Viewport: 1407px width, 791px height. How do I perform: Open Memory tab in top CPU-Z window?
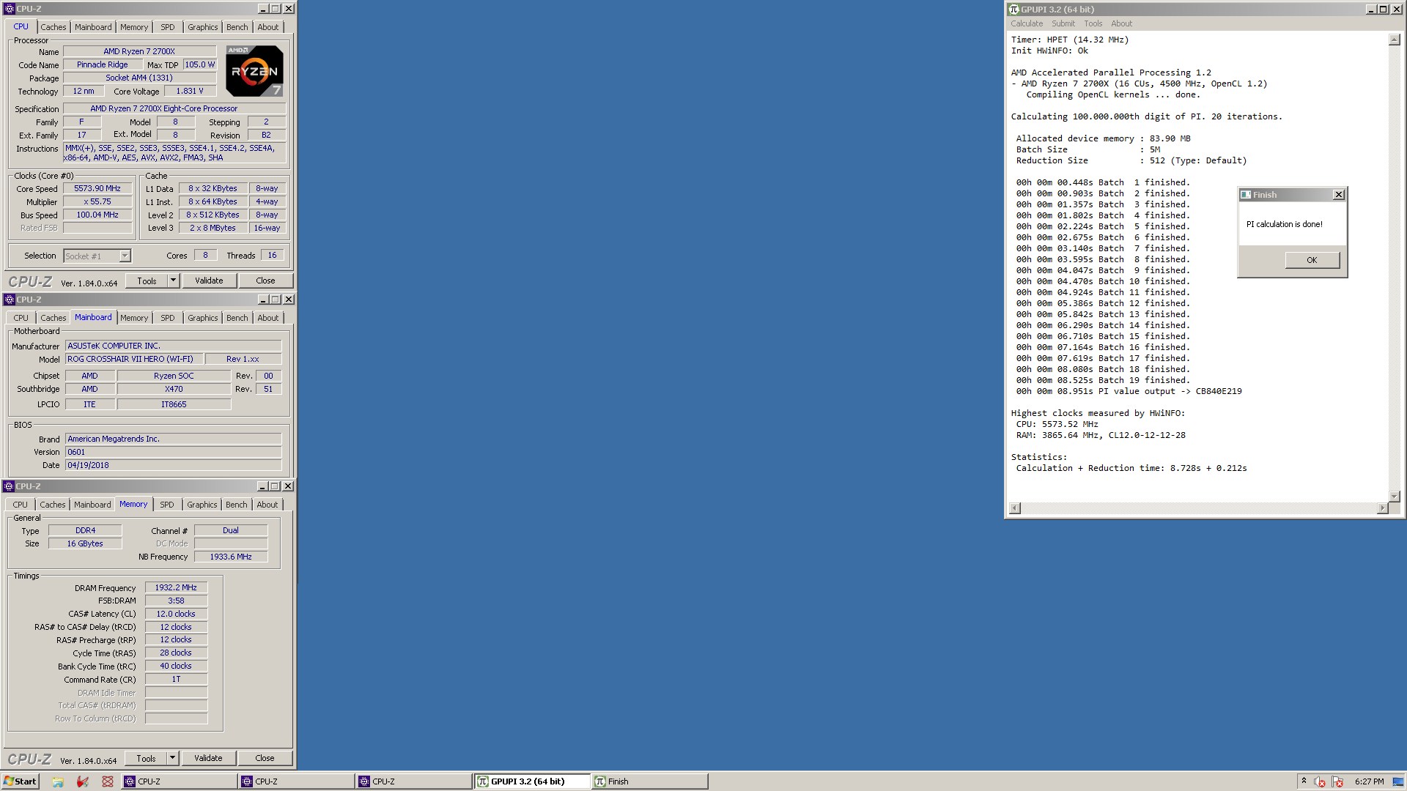134,27
